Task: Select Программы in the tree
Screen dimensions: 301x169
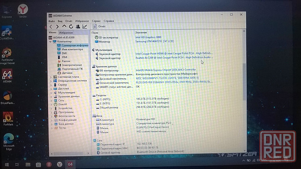Action: [x=64, y=112]
